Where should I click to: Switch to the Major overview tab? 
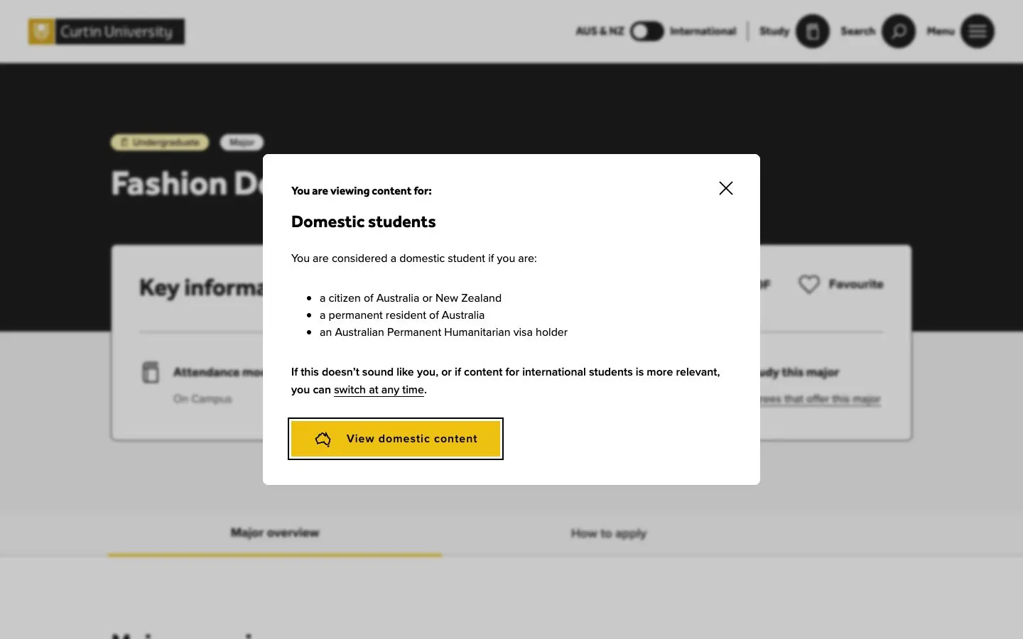tap(275, 532)
